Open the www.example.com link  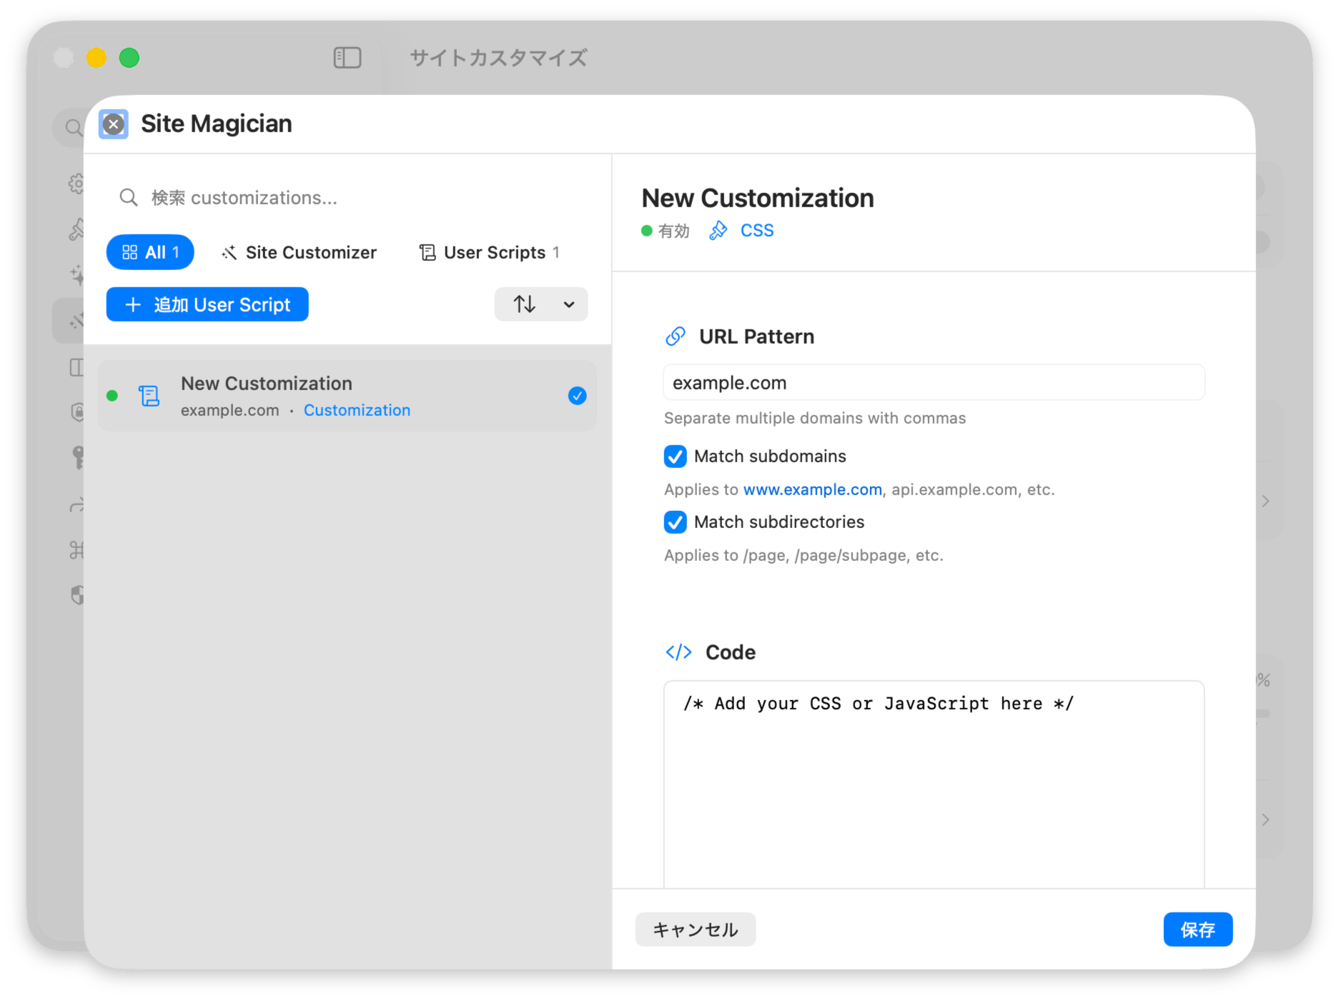[812, 490]
